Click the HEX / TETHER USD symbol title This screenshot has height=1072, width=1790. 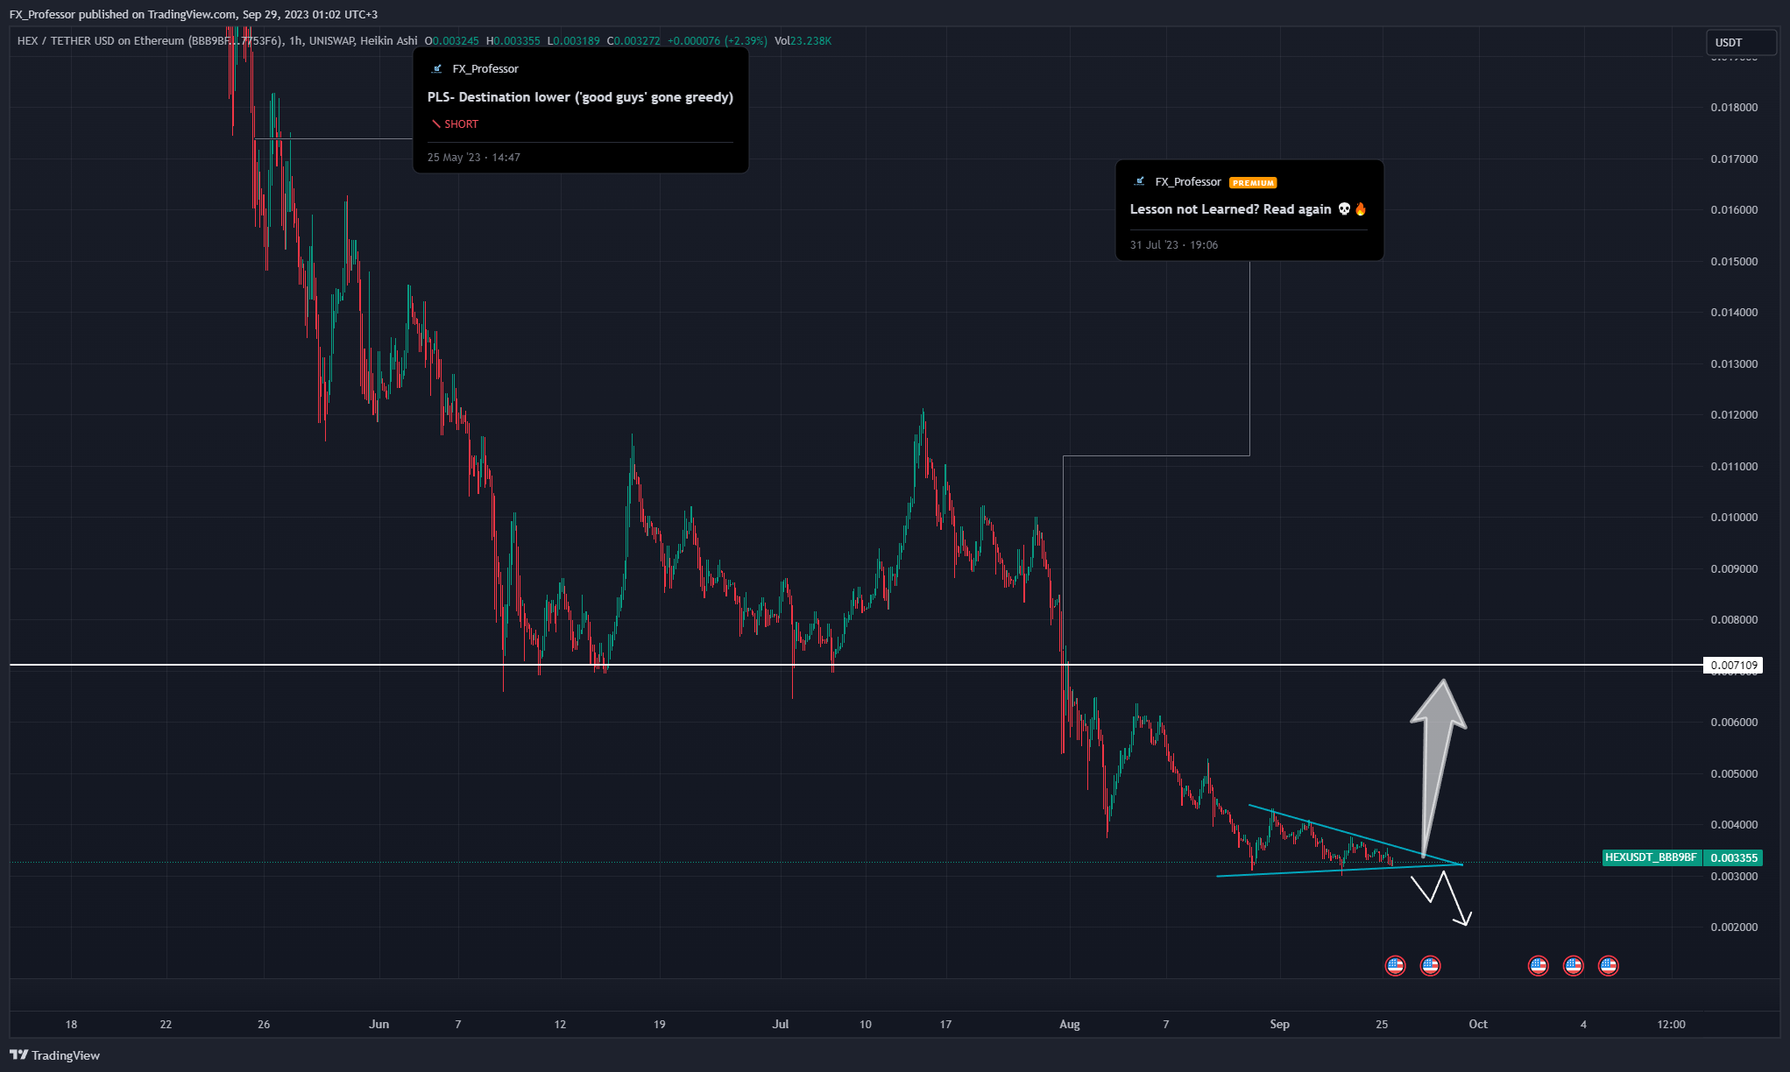(150, 41)
